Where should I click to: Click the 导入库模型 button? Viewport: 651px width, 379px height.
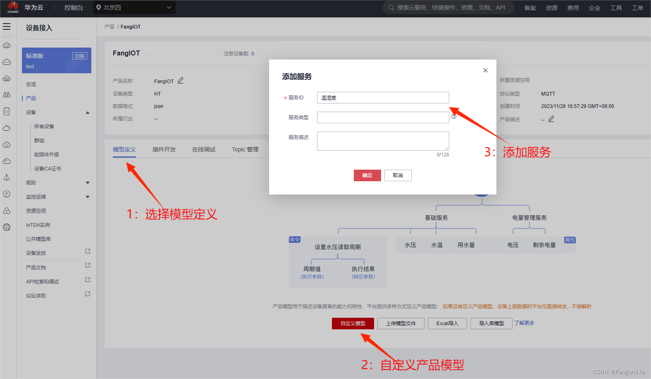491,324
